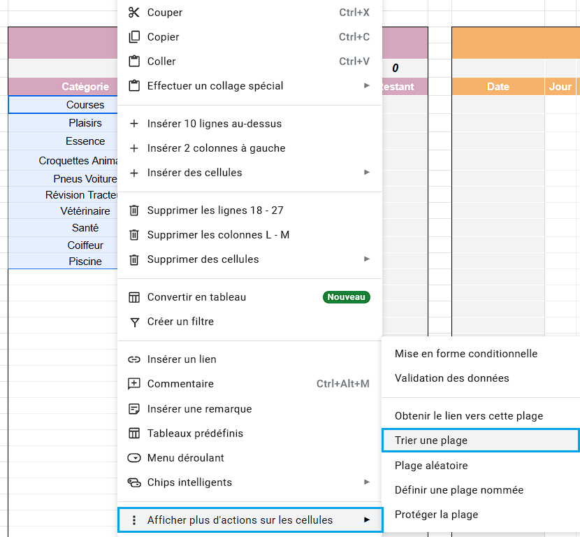This screenshot has height=537, width=580.
Task: Expand the Insérer des cellules submenu arrow
Action: 367,173
